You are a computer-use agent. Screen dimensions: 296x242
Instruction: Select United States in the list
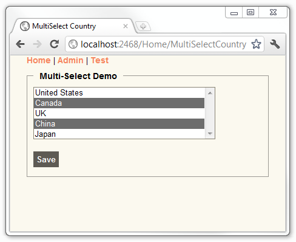click(119, 93)
